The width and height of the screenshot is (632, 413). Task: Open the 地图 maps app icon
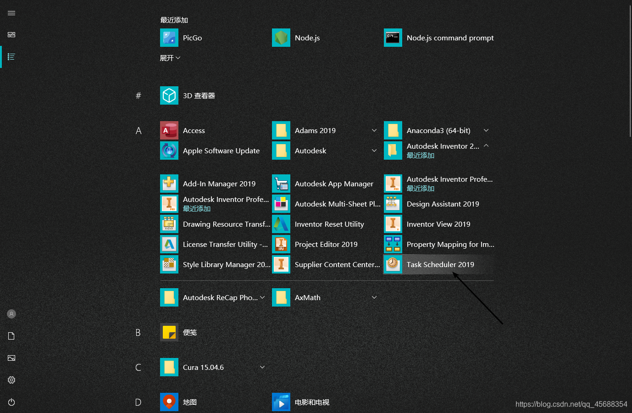click(x=169, y=402)
